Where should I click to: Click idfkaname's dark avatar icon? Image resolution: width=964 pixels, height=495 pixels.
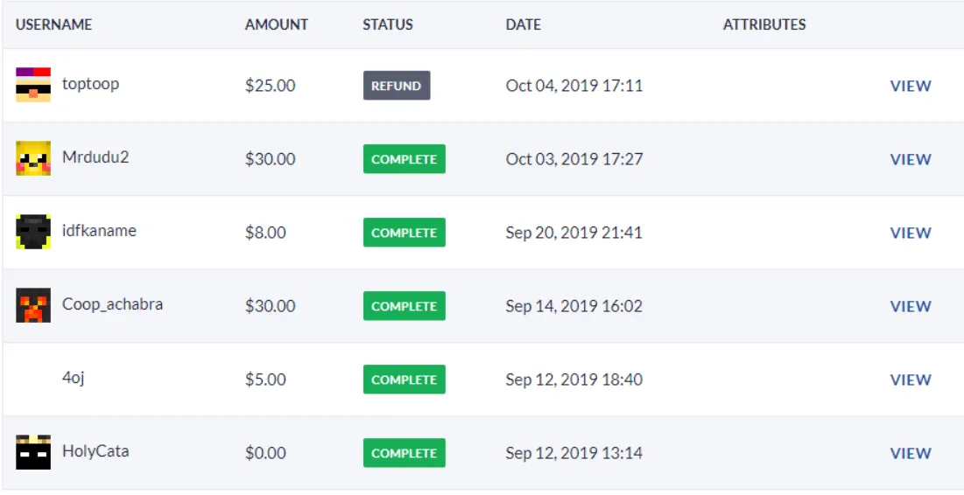(33, 232)
